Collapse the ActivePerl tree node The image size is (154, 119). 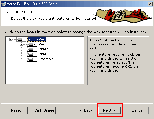tap(11, 39)
